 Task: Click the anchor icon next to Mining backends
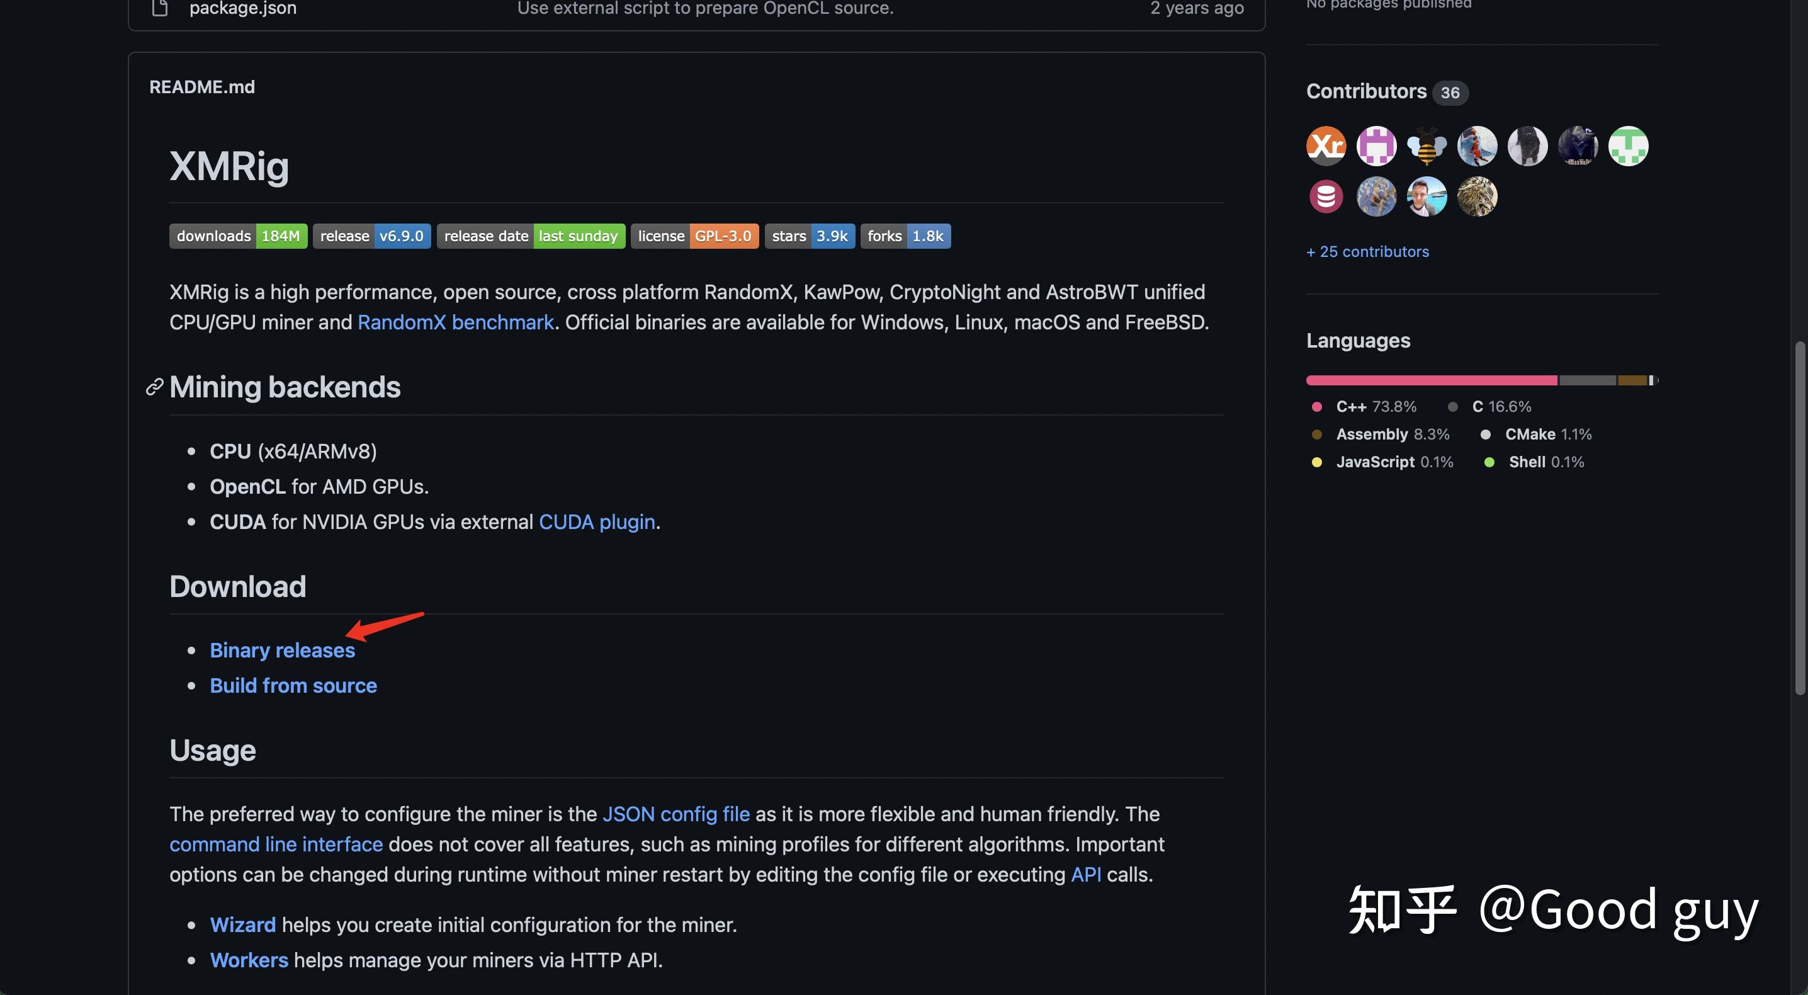(153, 387)
